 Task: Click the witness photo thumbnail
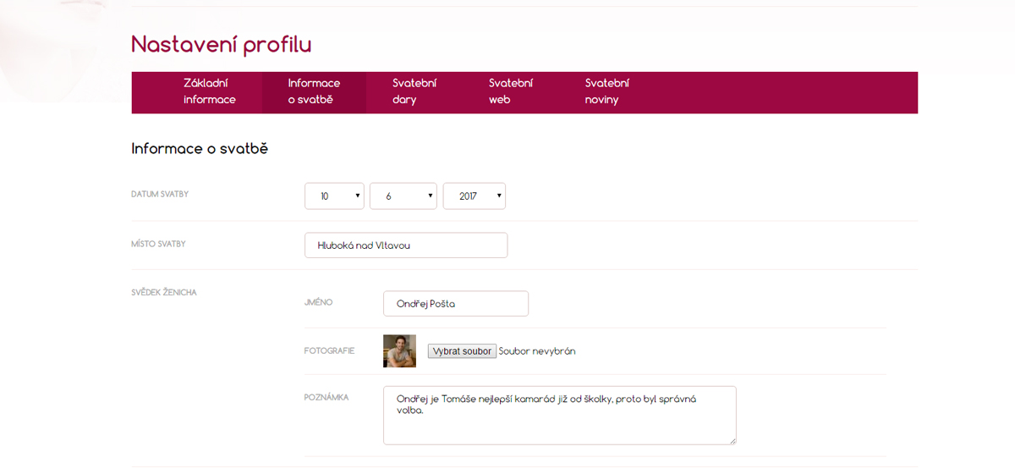399,351
